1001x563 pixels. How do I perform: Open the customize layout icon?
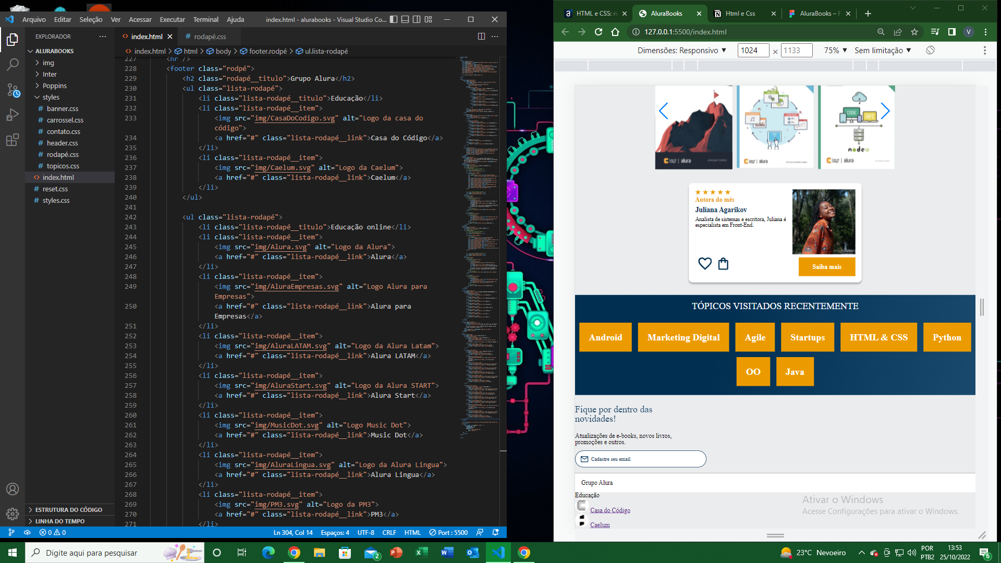click(x=429, y=19)
